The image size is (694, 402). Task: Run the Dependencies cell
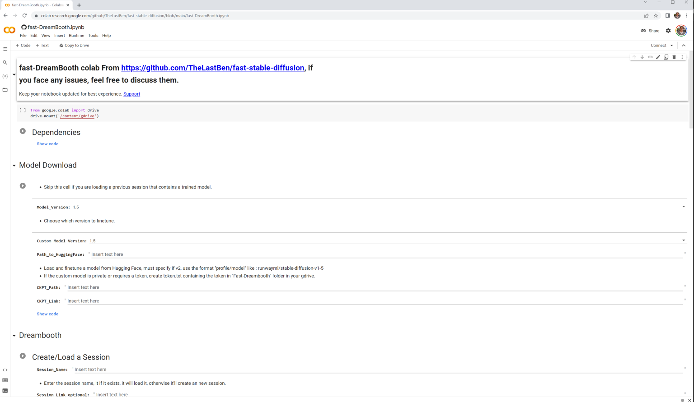[23, 131]
